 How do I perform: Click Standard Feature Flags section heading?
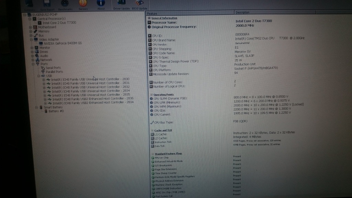[x=168, y=154]
